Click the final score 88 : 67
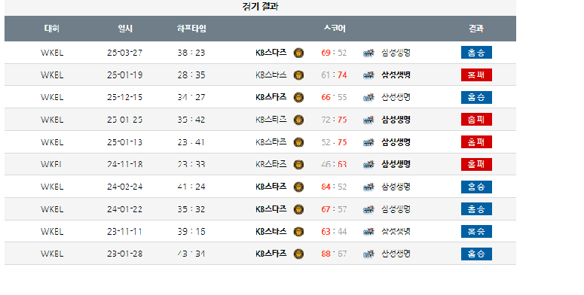Image resolution: width=584 pixels, height=295 pixels. tap(334, 254)
